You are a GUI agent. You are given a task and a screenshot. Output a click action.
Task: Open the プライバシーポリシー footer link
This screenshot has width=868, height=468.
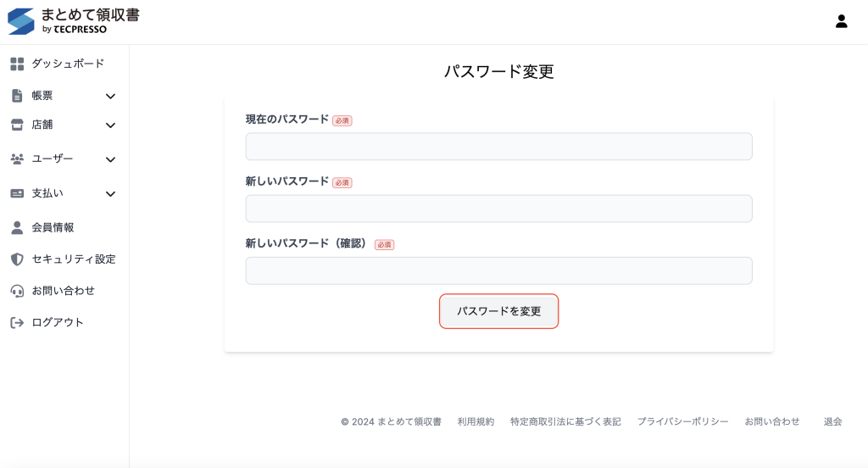tap(682, 421)
